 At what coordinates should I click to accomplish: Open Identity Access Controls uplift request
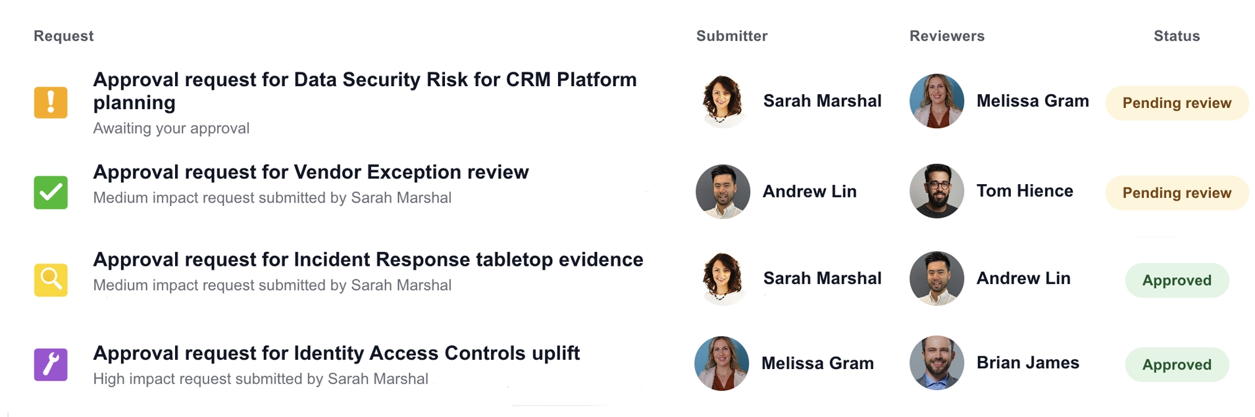coord(336,353)
